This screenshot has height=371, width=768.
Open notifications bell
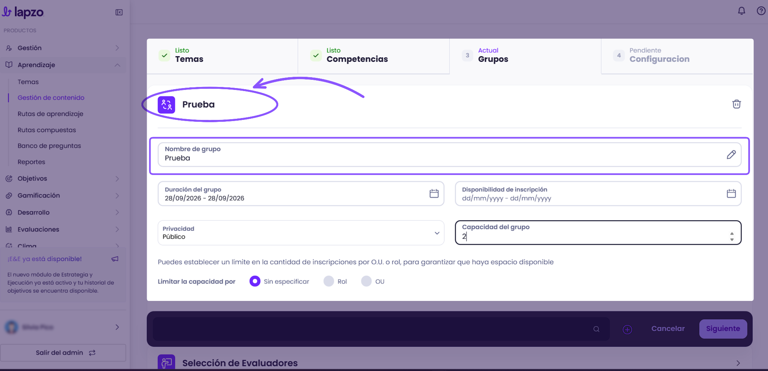pos(741,11)
